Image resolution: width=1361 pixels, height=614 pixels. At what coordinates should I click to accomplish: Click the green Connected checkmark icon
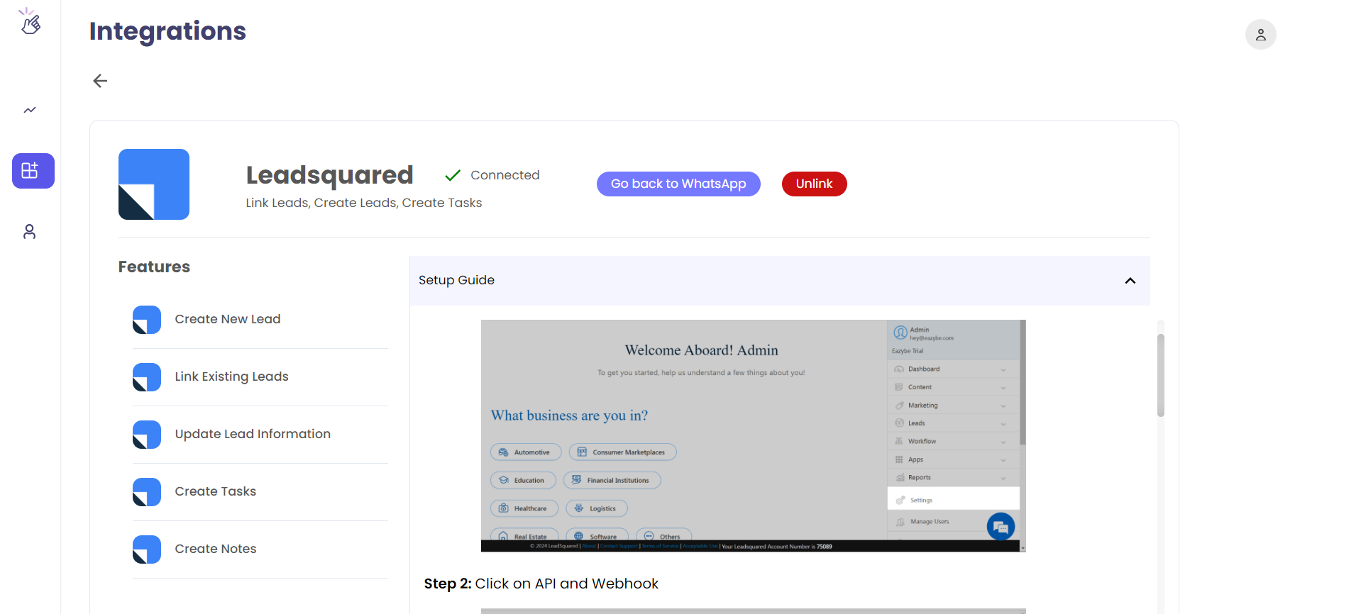[453, 175]
